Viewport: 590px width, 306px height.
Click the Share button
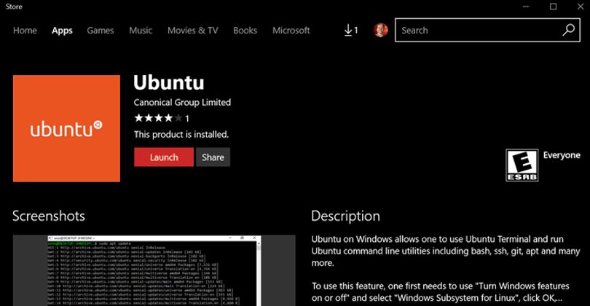coord(213,157)
